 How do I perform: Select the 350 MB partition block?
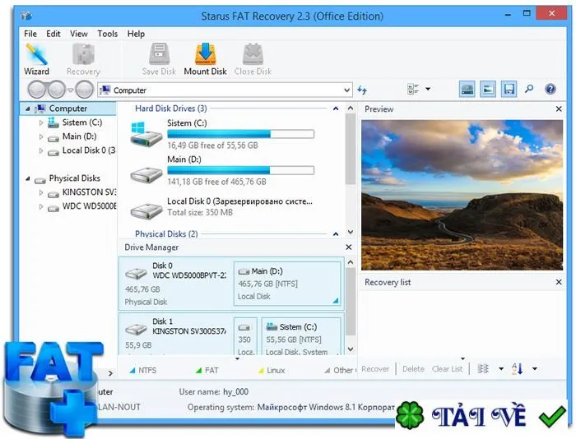click(245, 337)
